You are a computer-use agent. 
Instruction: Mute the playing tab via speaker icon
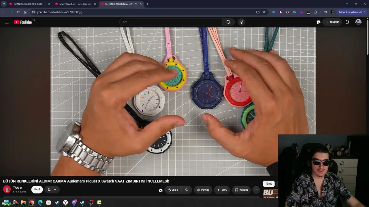click(136, 4)
